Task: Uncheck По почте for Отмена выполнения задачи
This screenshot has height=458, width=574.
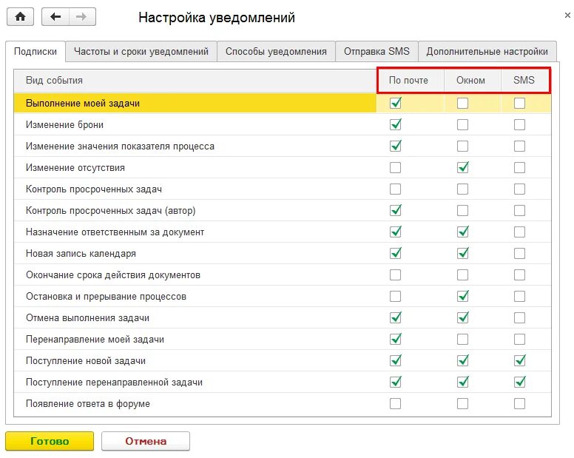Action: click(x=395, y=317)
